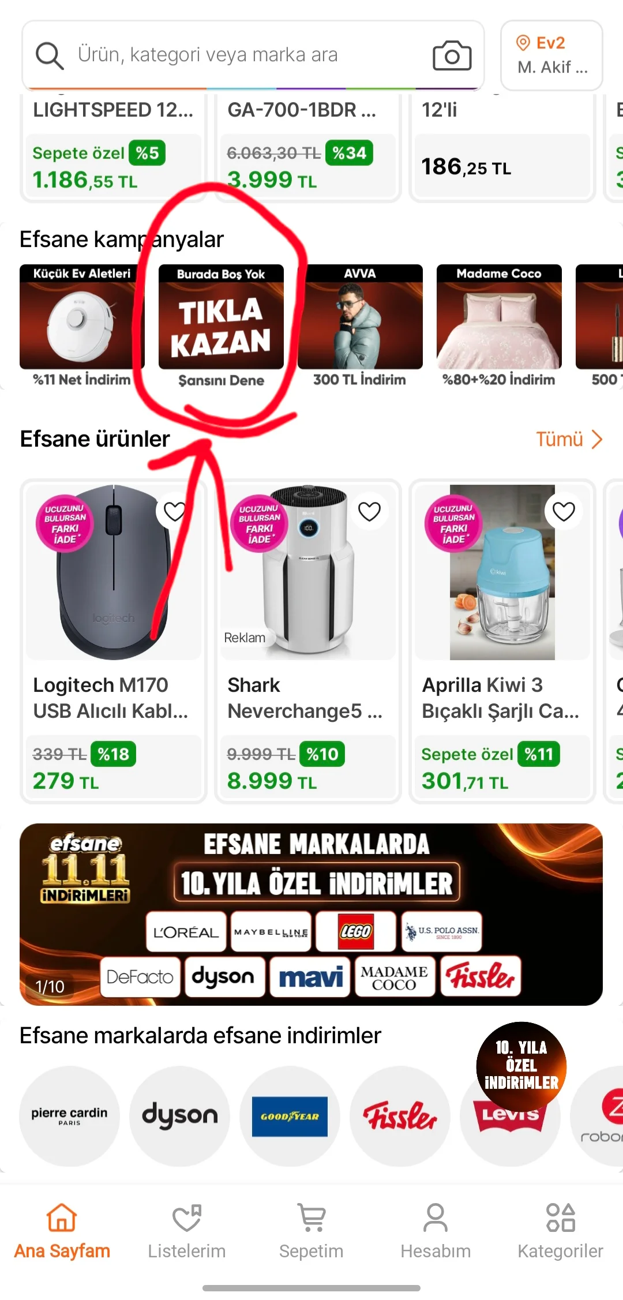Tap the magnifier search icon

(x=49, y=55)
